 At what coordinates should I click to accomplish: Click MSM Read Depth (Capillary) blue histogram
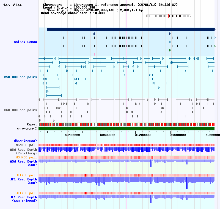pos(127,150)
